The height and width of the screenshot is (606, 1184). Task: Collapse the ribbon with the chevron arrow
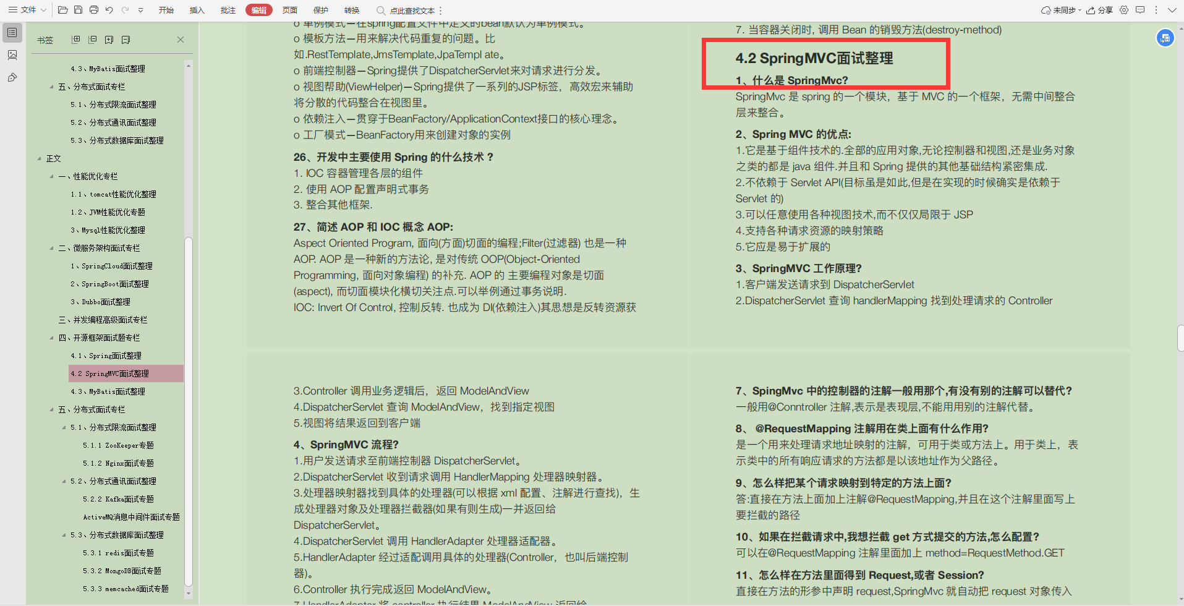1172,10
